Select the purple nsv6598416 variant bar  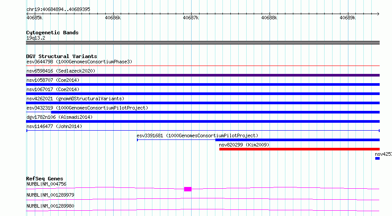tap(203, 75)
